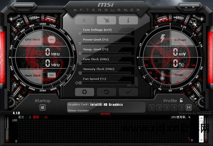Click the MEM icon beside Mem Clock
This screenshot has height=146, width=213.
(x=52, y=75)
